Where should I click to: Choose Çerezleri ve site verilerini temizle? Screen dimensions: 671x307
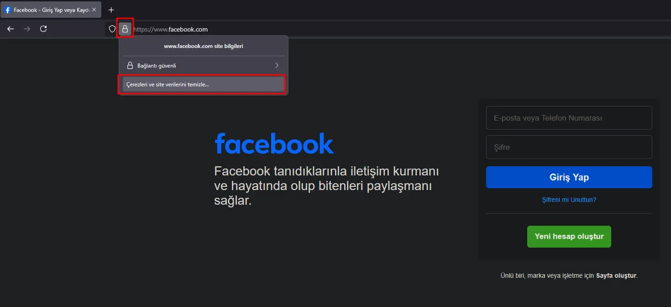pyautogui.click(x=203, y=85)
